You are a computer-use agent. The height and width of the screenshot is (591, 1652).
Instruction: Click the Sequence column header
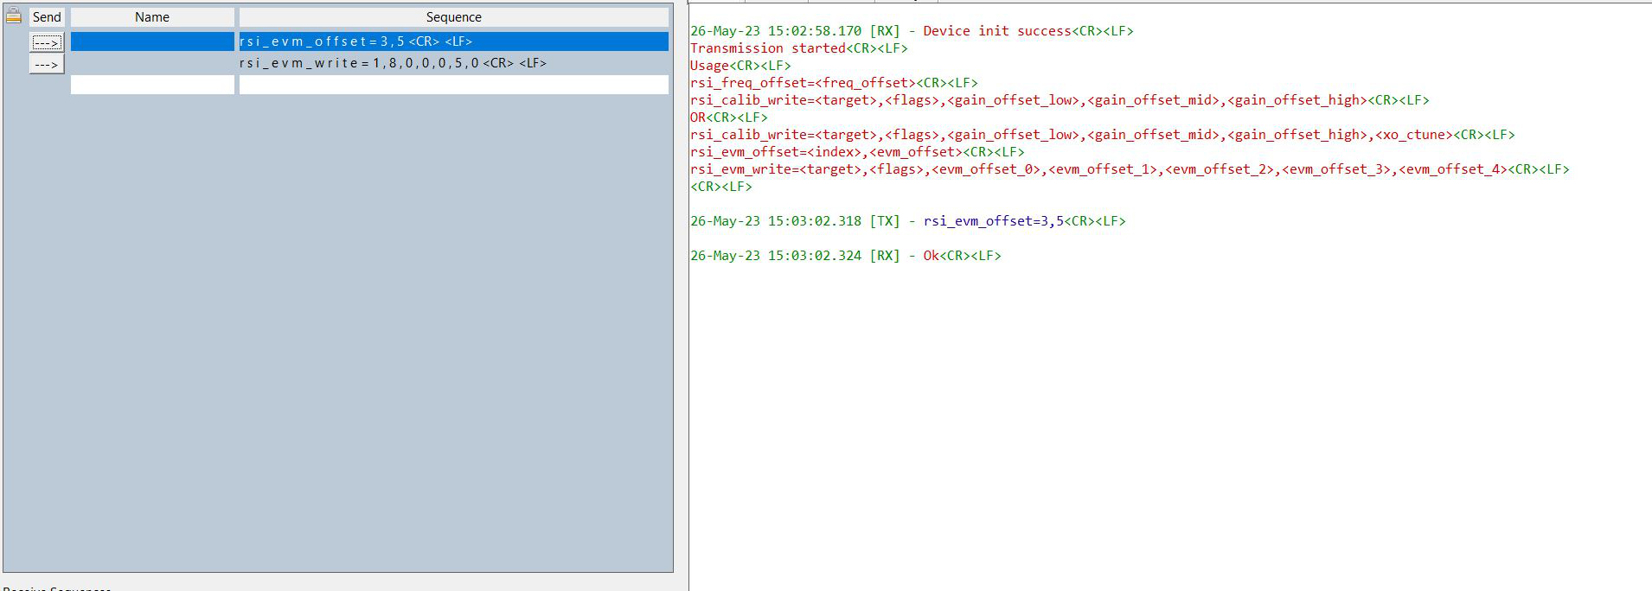(453, 17)
